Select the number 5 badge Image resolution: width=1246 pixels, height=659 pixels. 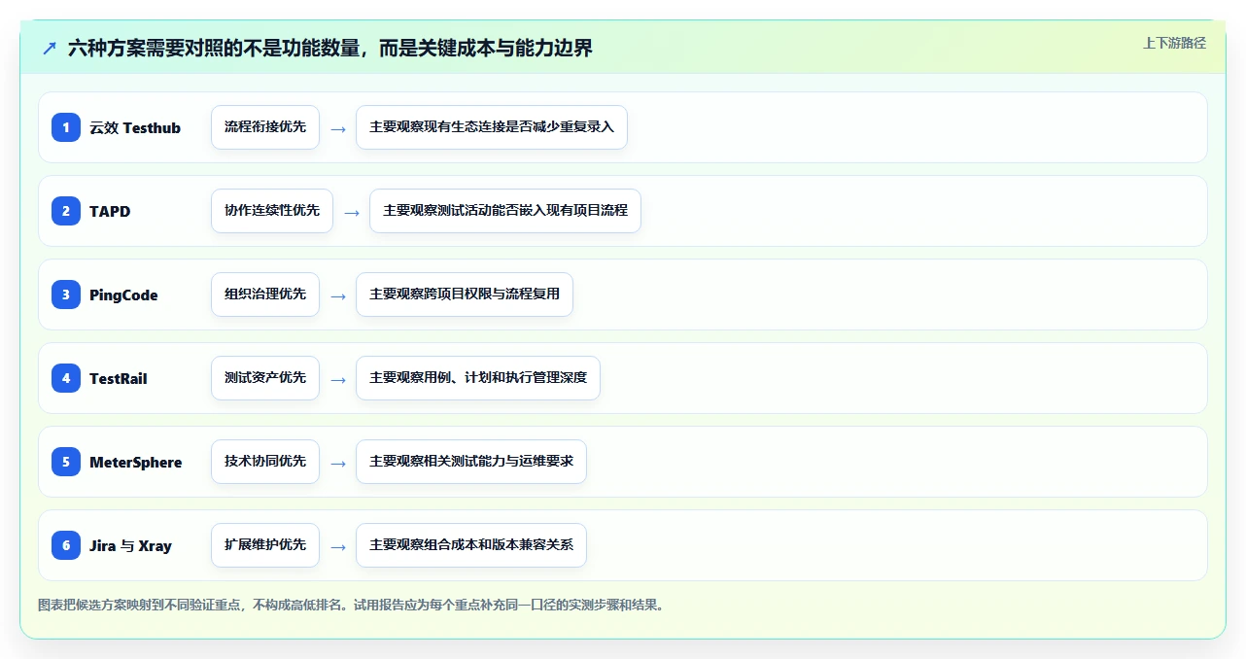click(66, 462)
